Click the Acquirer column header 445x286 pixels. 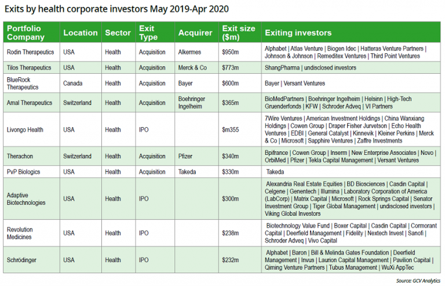tap(196, 33)
